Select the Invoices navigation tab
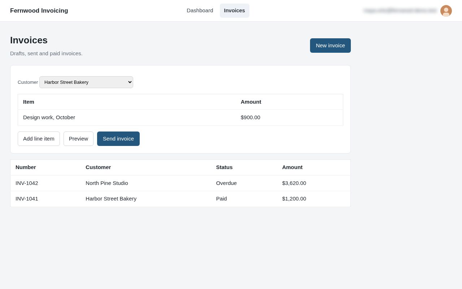 point(234,10)
